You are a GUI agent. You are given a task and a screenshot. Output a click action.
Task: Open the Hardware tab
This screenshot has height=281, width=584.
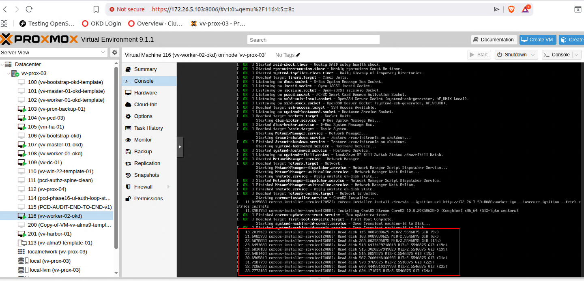(x=145, y=93)
